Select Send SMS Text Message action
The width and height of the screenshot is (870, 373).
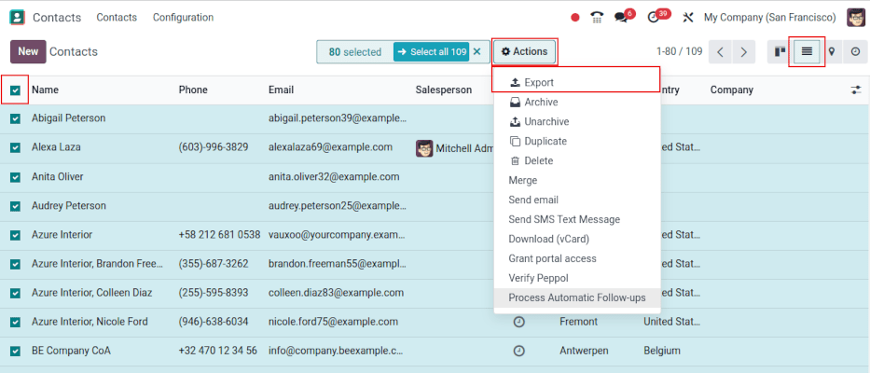pos(563,219)
